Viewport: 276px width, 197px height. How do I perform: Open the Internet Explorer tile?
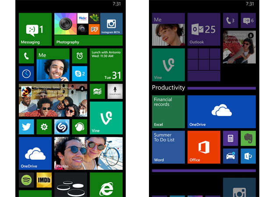click(x=106, y=185)
